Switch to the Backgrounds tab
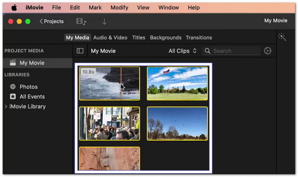This screenshot has height=177, width=298. click(x=165, y=37)
